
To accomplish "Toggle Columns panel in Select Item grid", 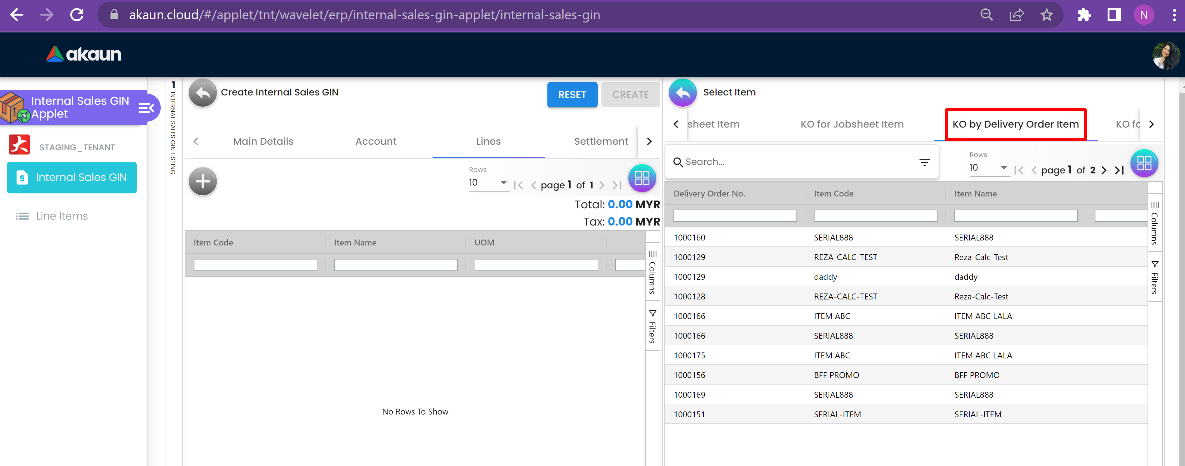I will [1155, 222].
